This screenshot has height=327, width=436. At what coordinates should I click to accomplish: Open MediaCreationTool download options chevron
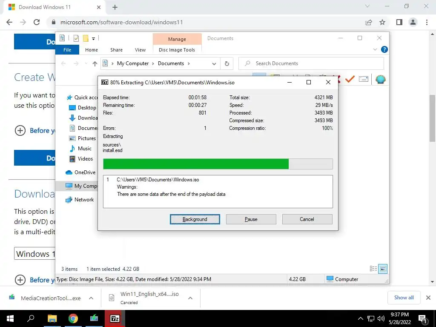[x=91, y=298]
